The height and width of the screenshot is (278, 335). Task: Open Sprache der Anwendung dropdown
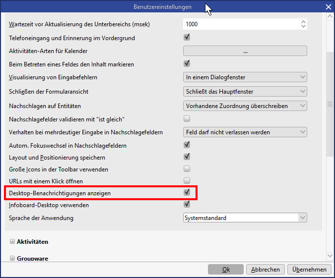coord(245,218)
